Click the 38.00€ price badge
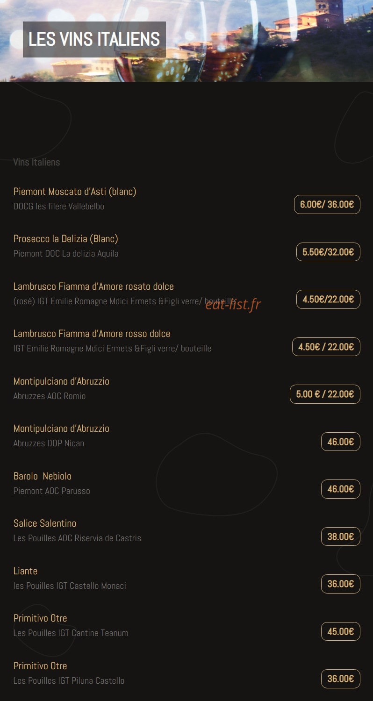The width and height of the screenshot is (373, 701). point(340,536)
